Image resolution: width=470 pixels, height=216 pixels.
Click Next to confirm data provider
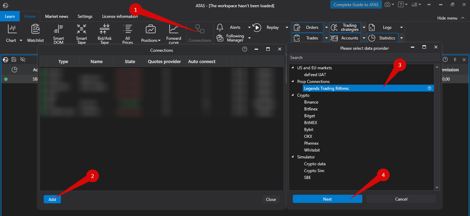point(327,199)
